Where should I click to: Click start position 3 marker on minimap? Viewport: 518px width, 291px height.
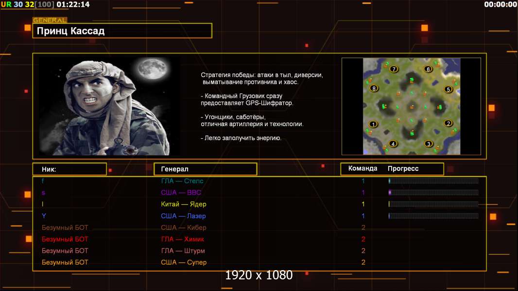(x=428, y=144)
